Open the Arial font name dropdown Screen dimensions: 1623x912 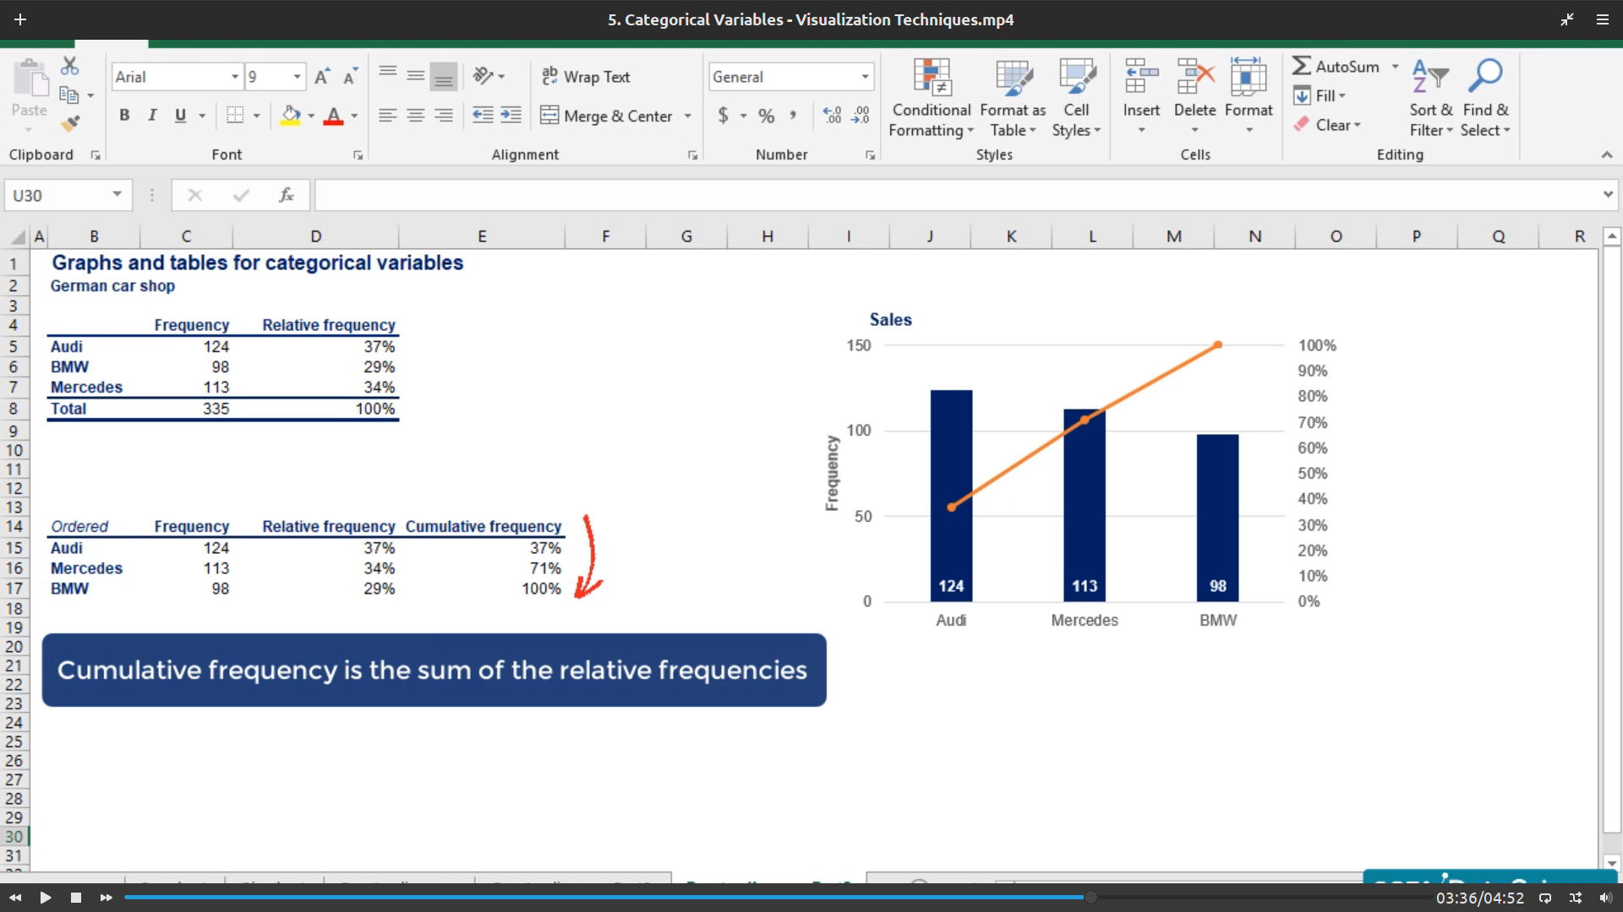[x=235, y=77]
